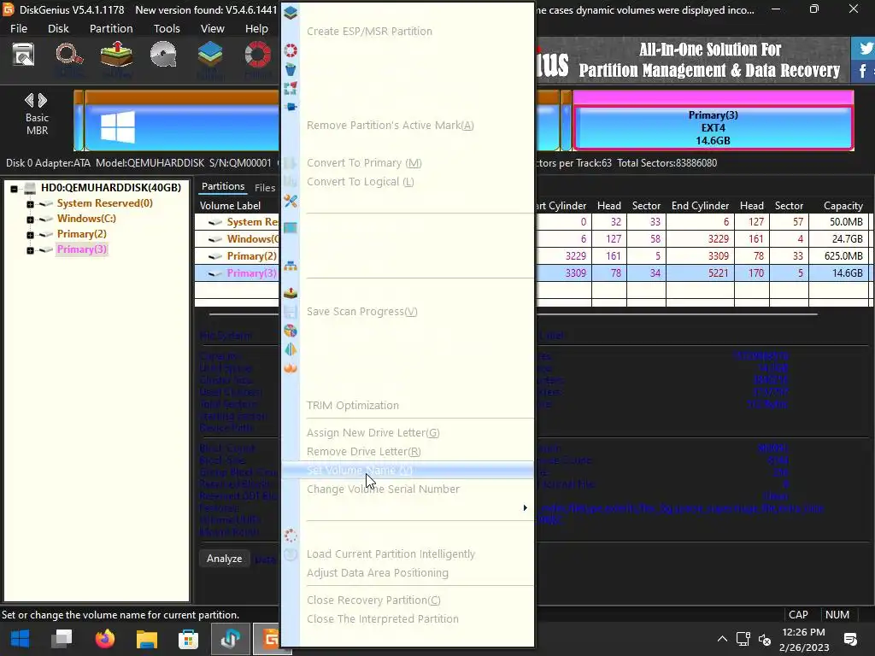Expand the Primary(3) tree node
The height and width of the screenshot is (656, 875).
click(x=30, y=250)
